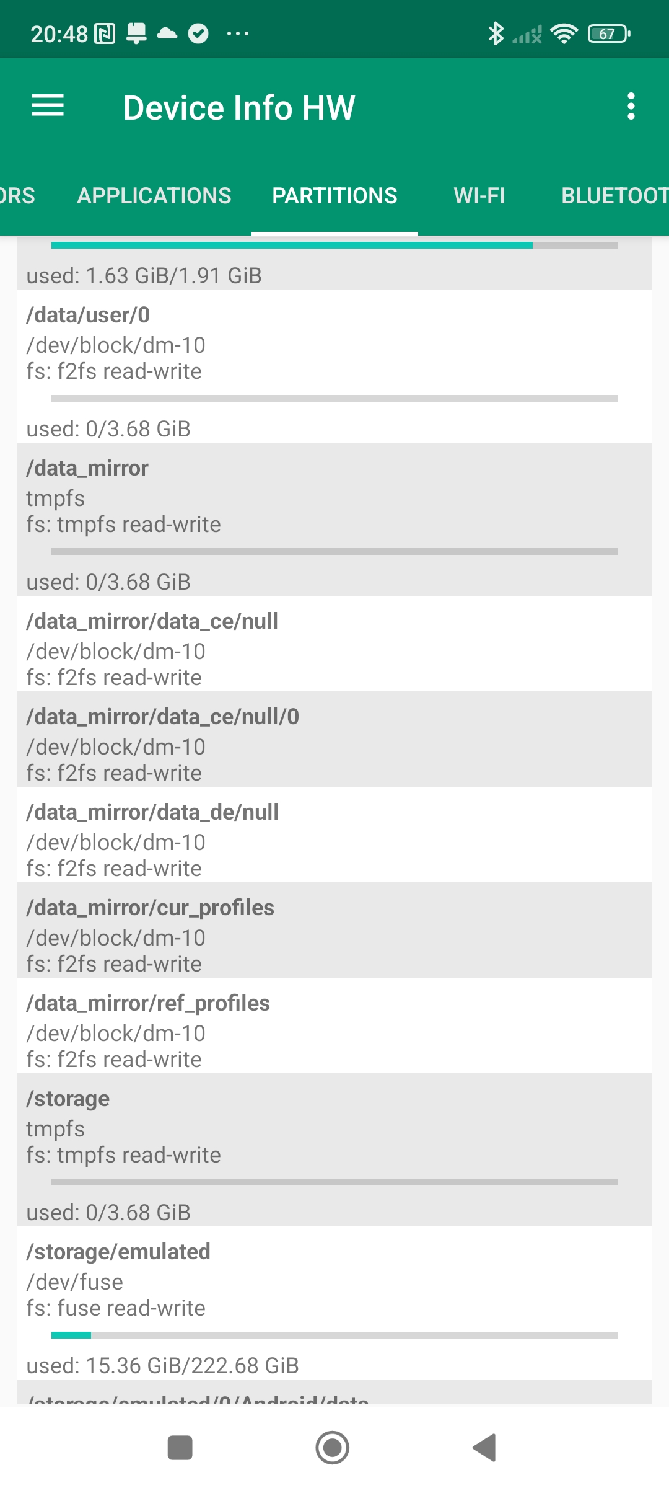Select the /data_mirror/cur_profiles partition row
Image resolution: width=669 pixels, height=1488 pixels.
(334, 930)
